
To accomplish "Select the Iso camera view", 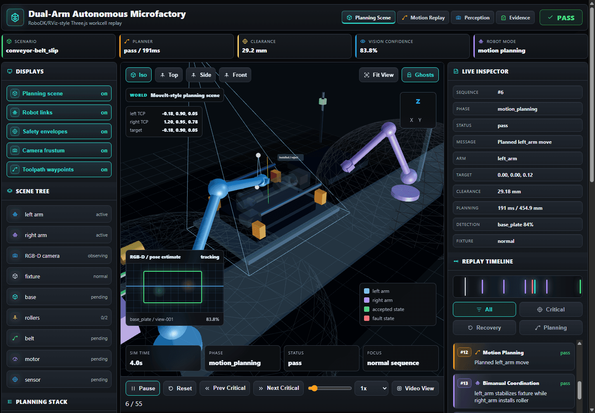I will coord(138,75).
